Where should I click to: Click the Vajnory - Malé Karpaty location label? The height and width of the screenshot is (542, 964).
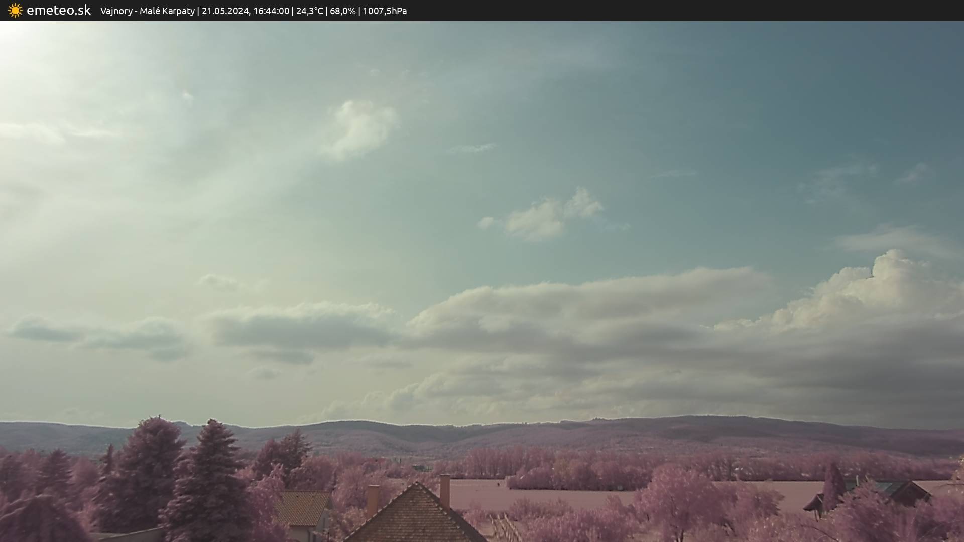(x=147, y=11)
